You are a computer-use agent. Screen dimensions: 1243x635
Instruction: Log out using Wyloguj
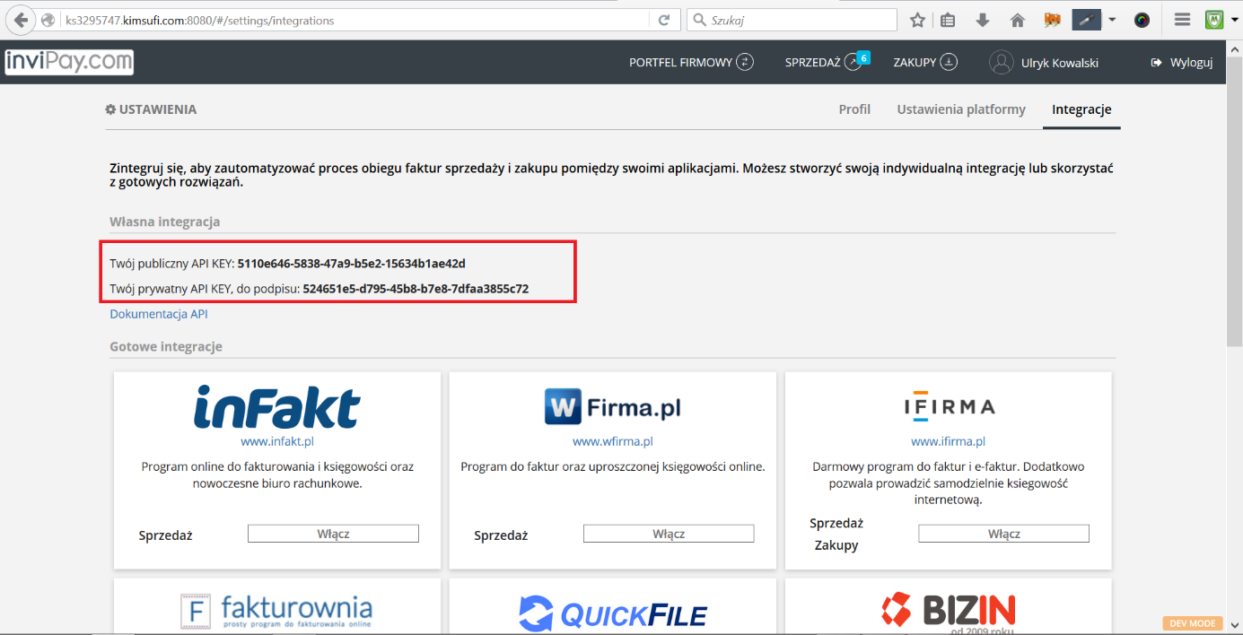coord(1181,63)
